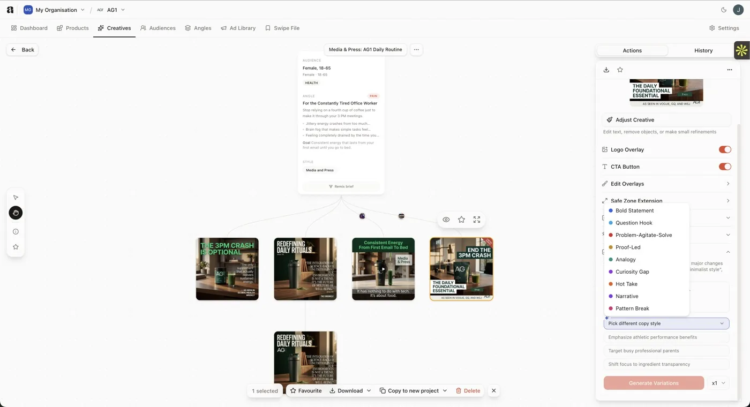Collapse the open section with the up chevron
Viewport: 750px width, 407px height.
coord(728,252)
